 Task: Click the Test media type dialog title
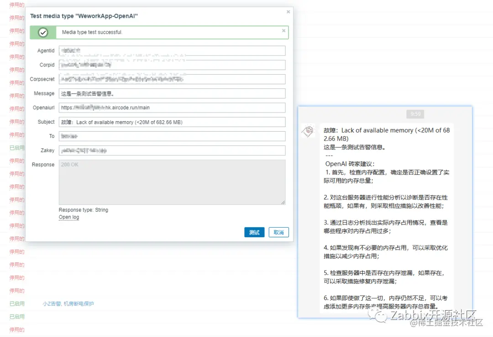click(84, 16)
